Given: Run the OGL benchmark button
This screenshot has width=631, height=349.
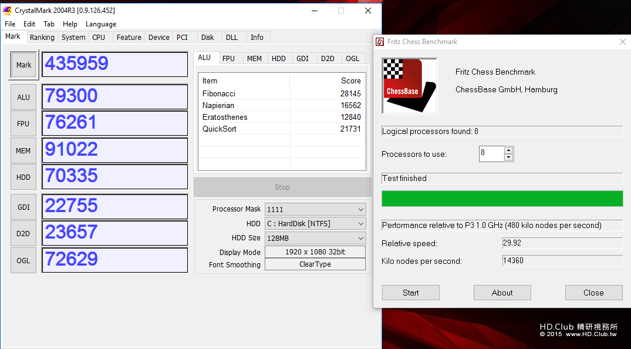Looking at the screenshot, I should point(23,261).
